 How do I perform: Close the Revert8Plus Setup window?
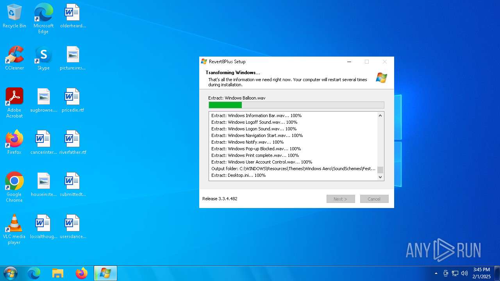pyautogui.click(x=385, y=61)
